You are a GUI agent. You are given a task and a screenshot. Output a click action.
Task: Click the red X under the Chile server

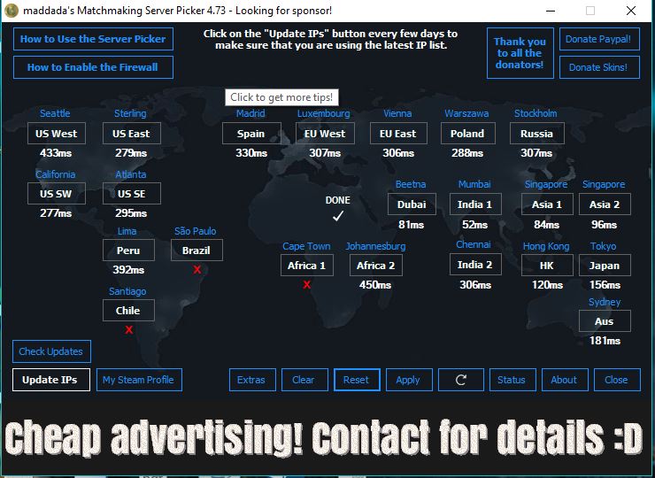click(128, 330)
